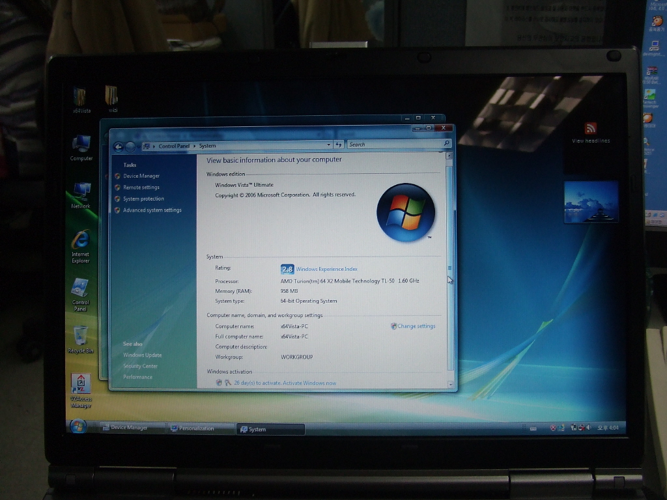This screenshot has height=500, width=667.
Task: Open Performance under See also
Action: point(137,377)
